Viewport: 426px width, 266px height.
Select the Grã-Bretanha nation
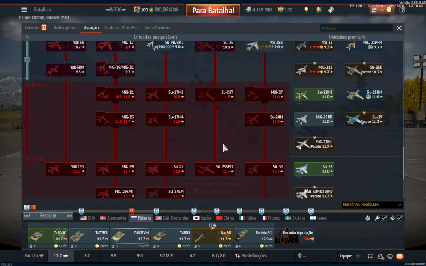172,218
